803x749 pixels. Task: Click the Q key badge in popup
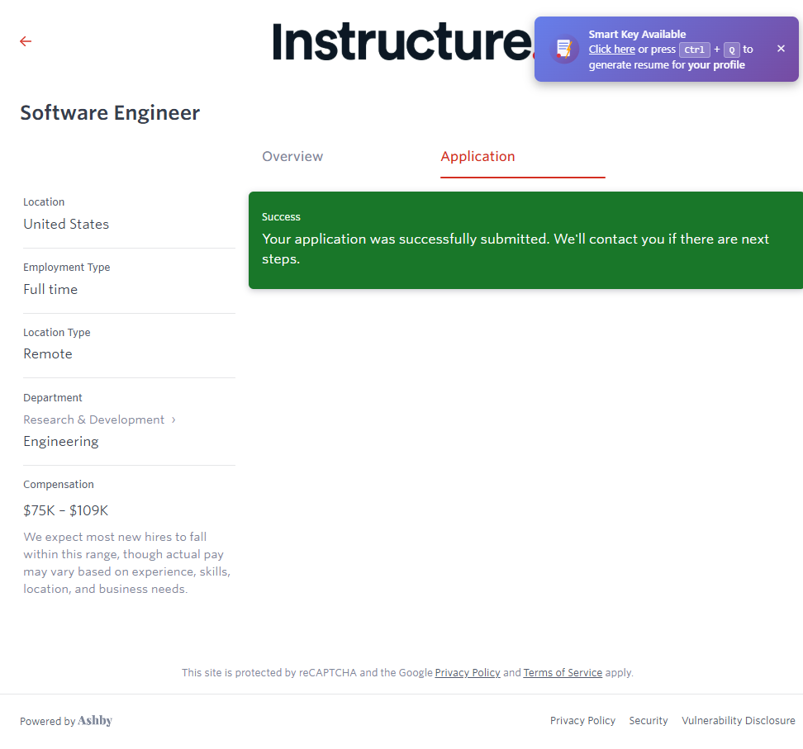[x=731, y=50]
